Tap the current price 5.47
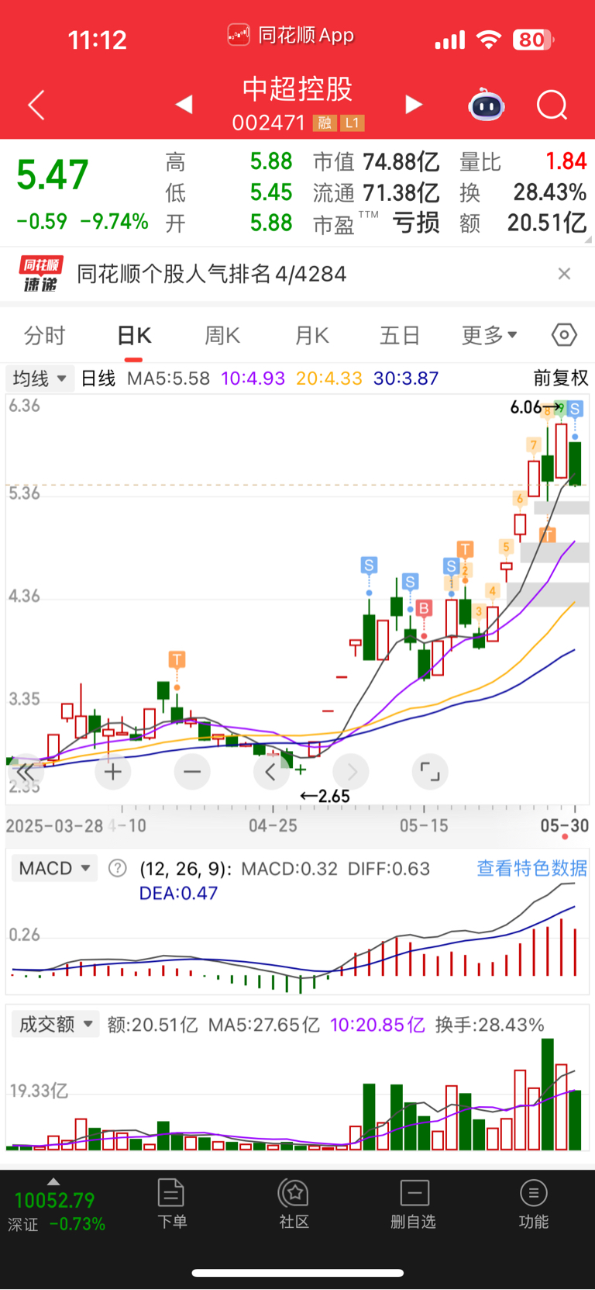 coord(53,175)
